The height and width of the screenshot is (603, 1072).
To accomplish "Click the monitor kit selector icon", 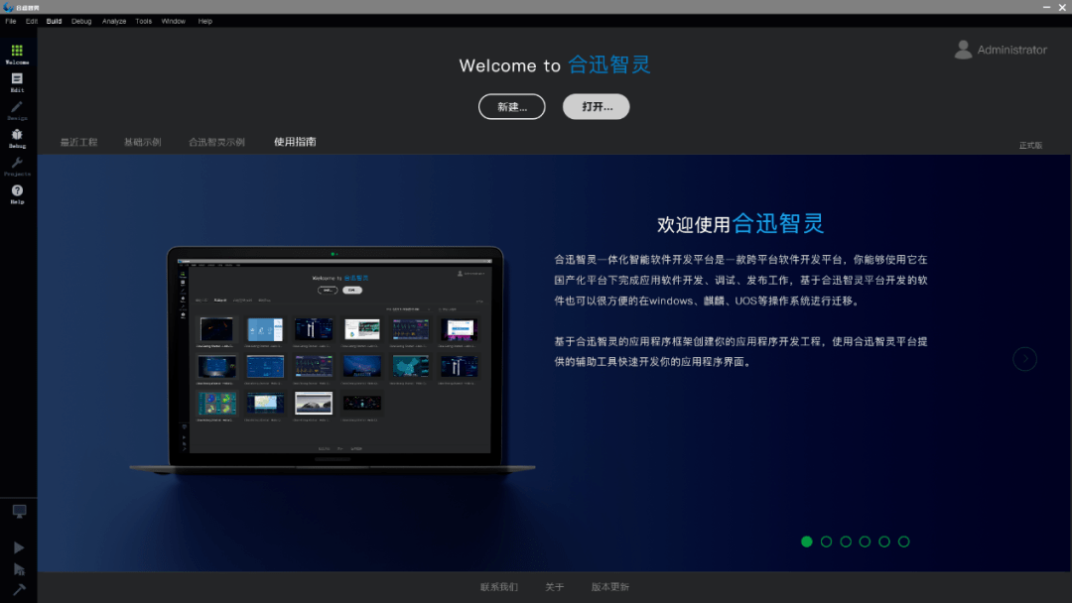I will [19, 512].
